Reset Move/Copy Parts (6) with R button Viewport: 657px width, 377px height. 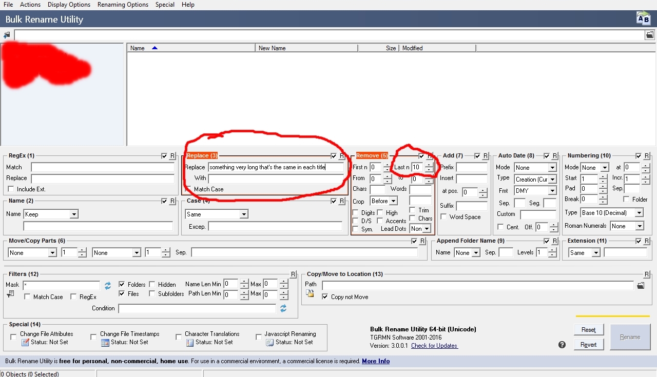tap(422, 241)
